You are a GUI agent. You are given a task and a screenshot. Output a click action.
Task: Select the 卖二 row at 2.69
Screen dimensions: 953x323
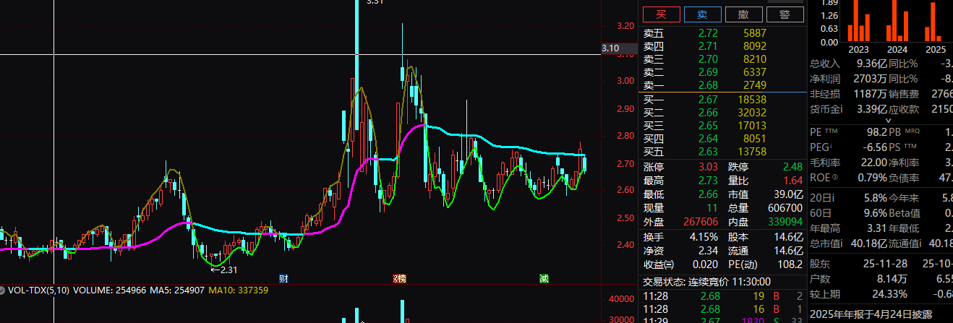(722, 72)
